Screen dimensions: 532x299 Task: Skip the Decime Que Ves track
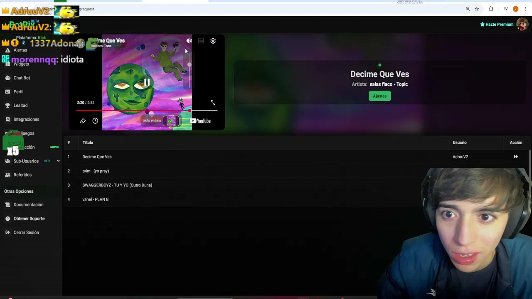[516, 157]
